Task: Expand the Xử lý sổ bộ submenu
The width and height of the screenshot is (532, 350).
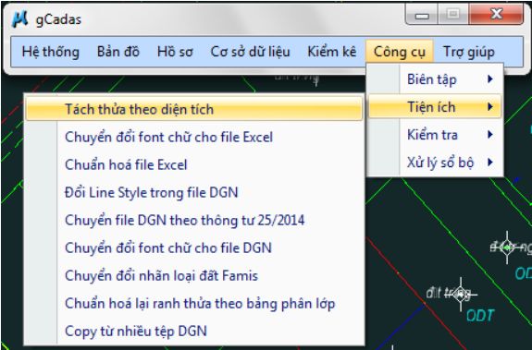Action: [435, 163]
